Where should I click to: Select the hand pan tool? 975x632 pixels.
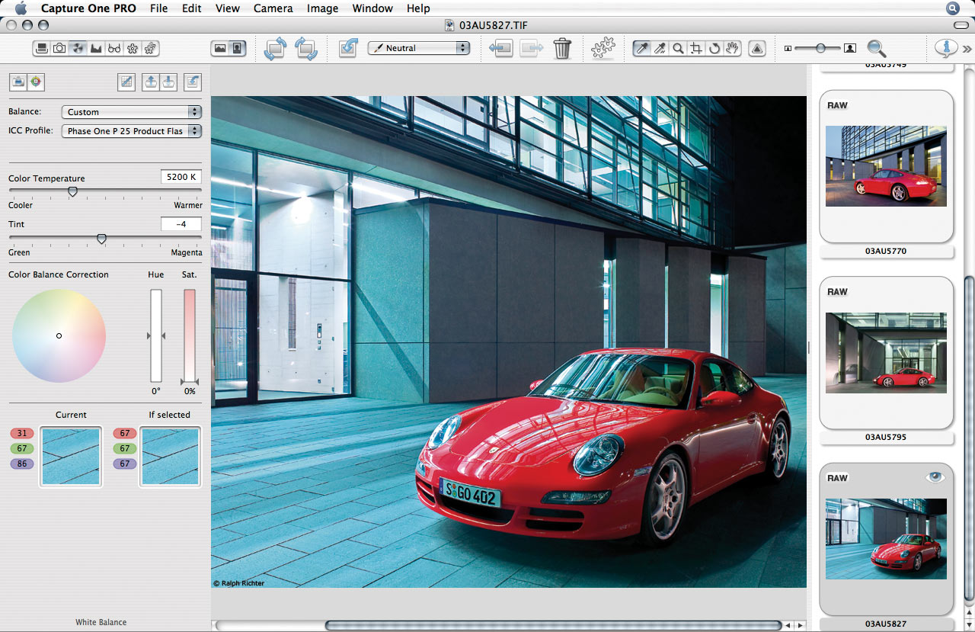tap(732, 48)
